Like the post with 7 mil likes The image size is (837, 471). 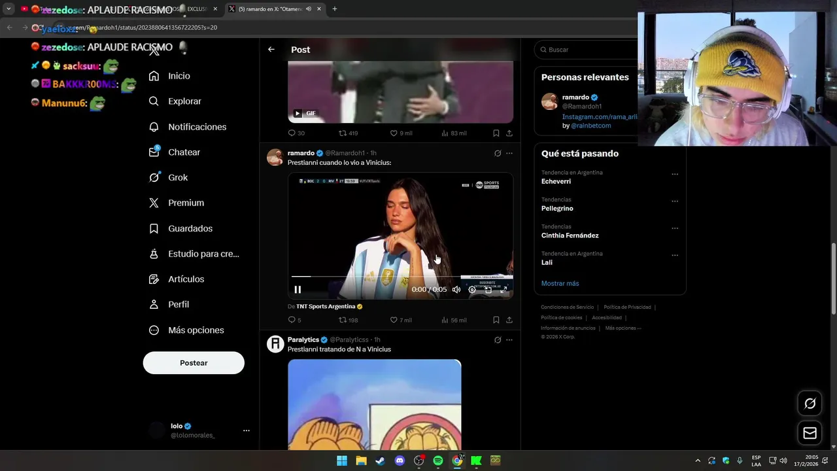[401, 320]
